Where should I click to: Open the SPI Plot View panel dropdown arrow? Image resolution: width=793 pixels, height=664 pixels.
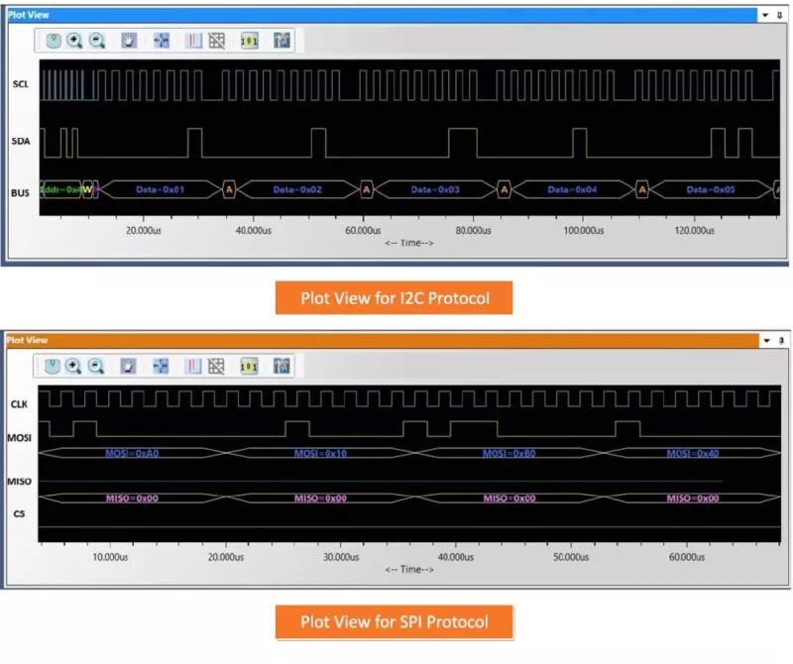764,341
